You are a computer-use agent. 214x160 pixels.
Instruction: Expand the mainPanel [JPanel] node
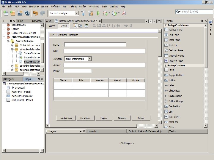click(x=4, y=92)
